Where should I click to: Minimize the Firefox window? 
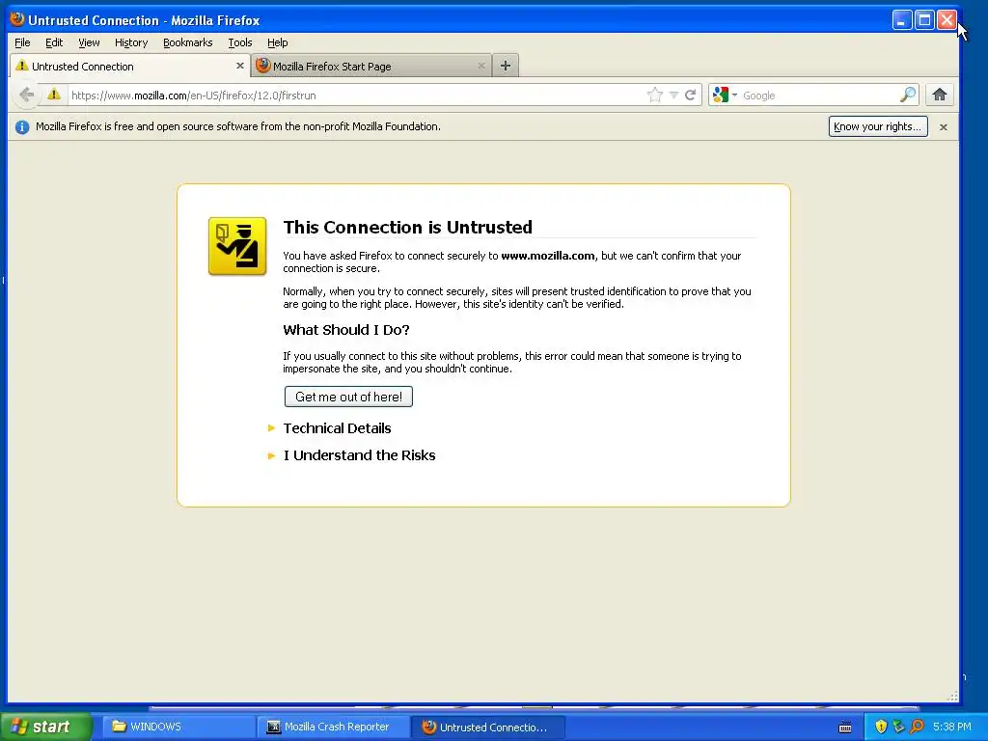point(902,20)
